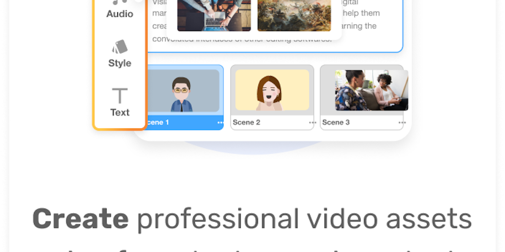This screenshot has width=505, height=252.
Task: Click the Scene 3 label
Action: tap(336, 123)
